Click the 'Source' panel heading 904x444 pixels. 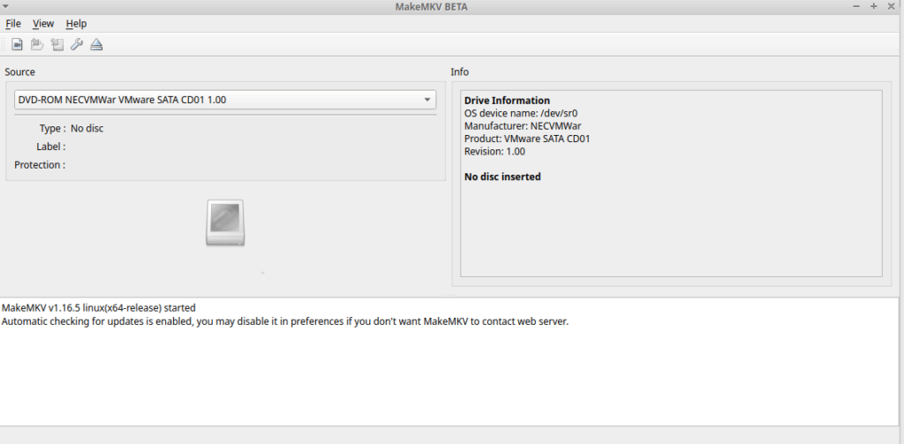tap(19, 72)
